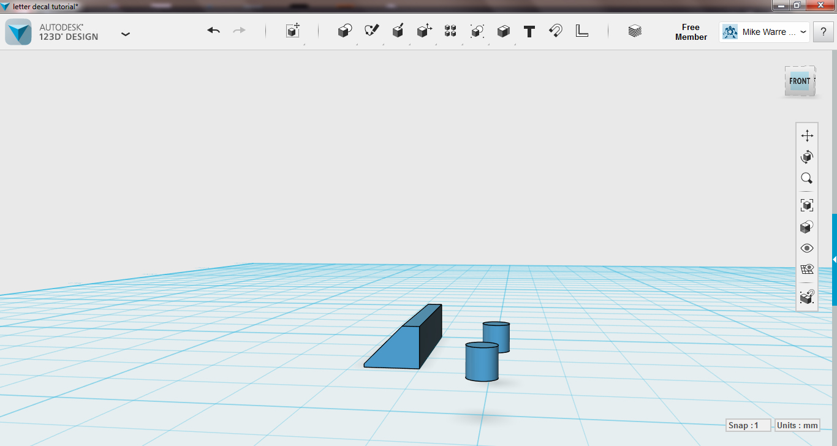Open the Material layers icon
This screenshot has height=446, width=837.
click(635, 31)
